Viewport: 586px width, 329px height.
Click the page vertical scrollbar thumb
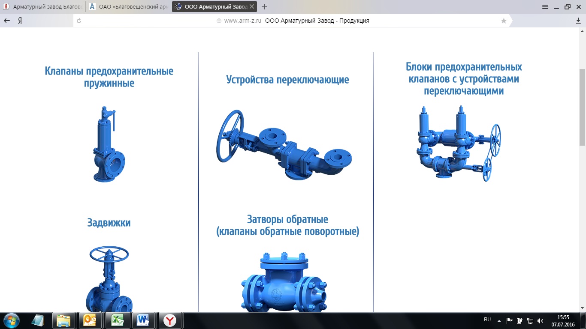coord(582,106)
